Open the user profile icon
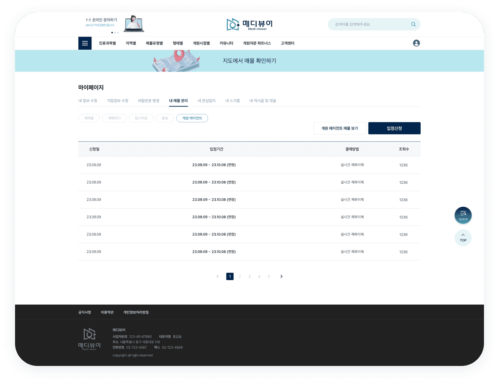The width and height of the screenshot is (499, 384). click(416, 43)
